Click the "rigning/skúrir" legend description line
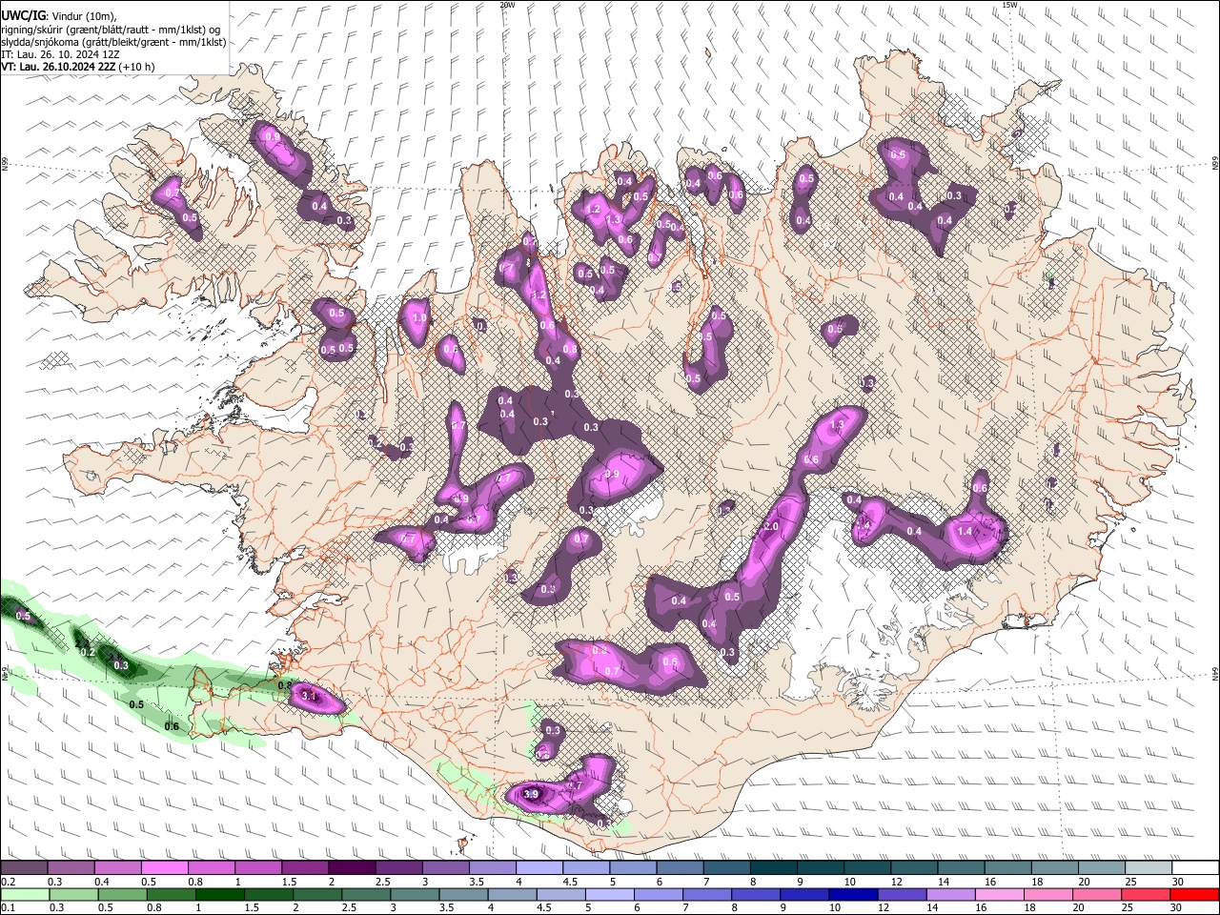 (x=111, y=30)
